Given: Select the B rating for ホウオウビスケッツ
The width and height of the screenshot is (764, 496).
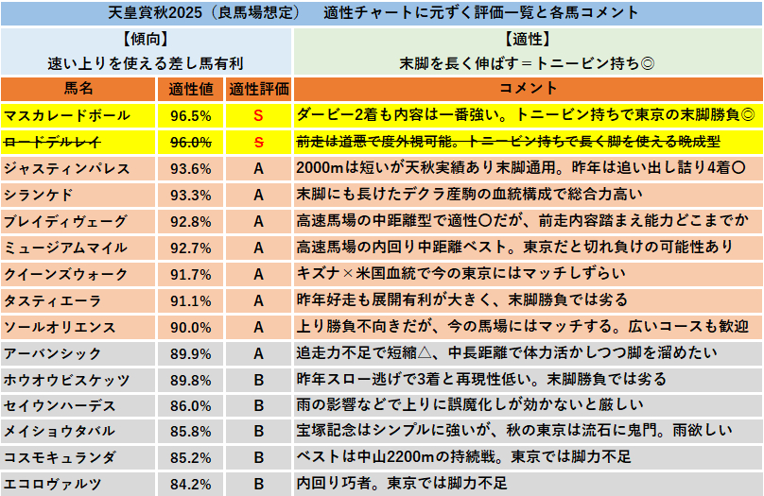Looking at the screenshot, I should [x=258, y=380].
